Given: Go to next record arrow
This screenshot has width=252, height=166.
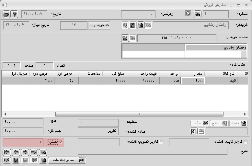Looking at the screenshot, I should [x=25, y=152].
